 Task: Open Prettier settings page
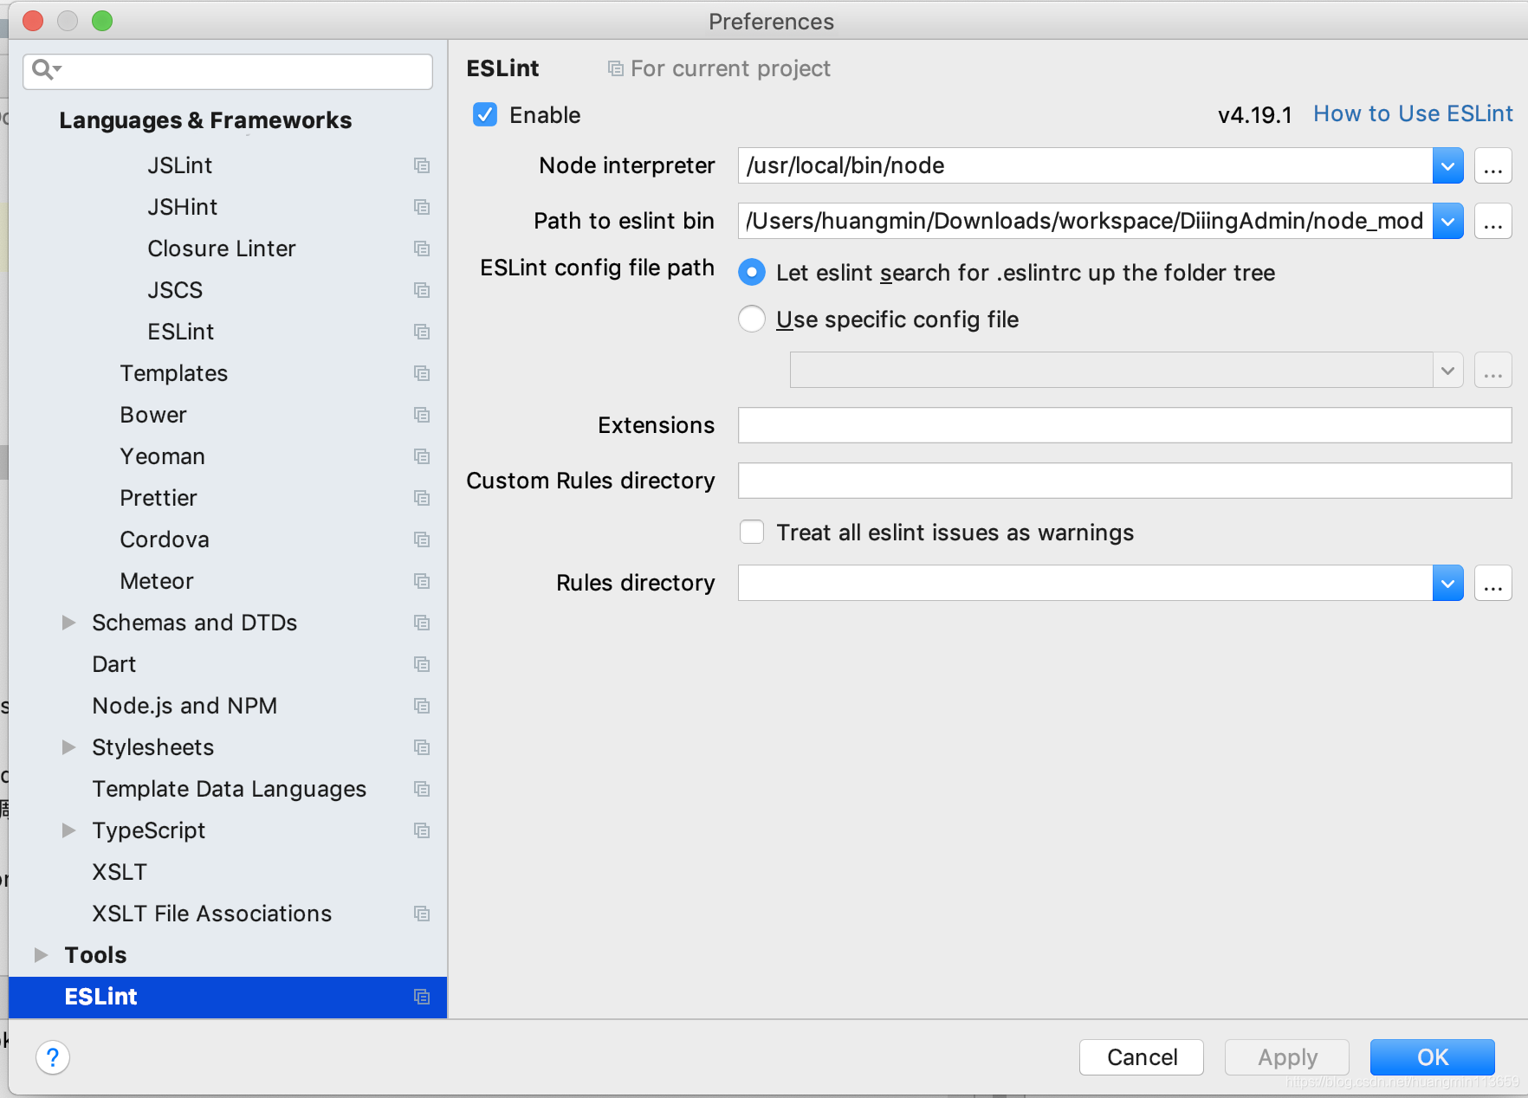pyautogui.click(x=159, y=498)
